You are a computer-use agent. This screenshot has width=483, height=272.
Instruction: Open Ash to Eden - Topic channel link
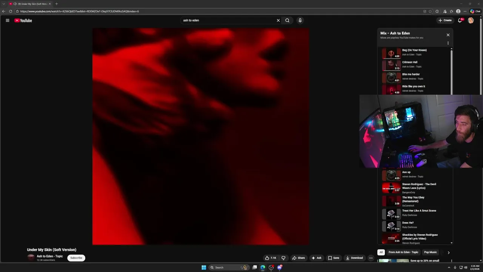click(x=50, y=256)
